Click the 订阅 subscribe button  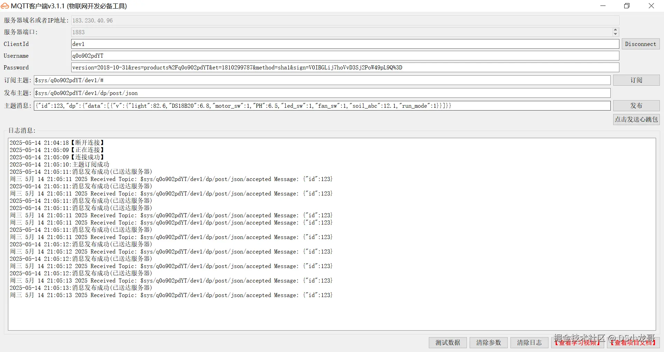coord(636,80)
